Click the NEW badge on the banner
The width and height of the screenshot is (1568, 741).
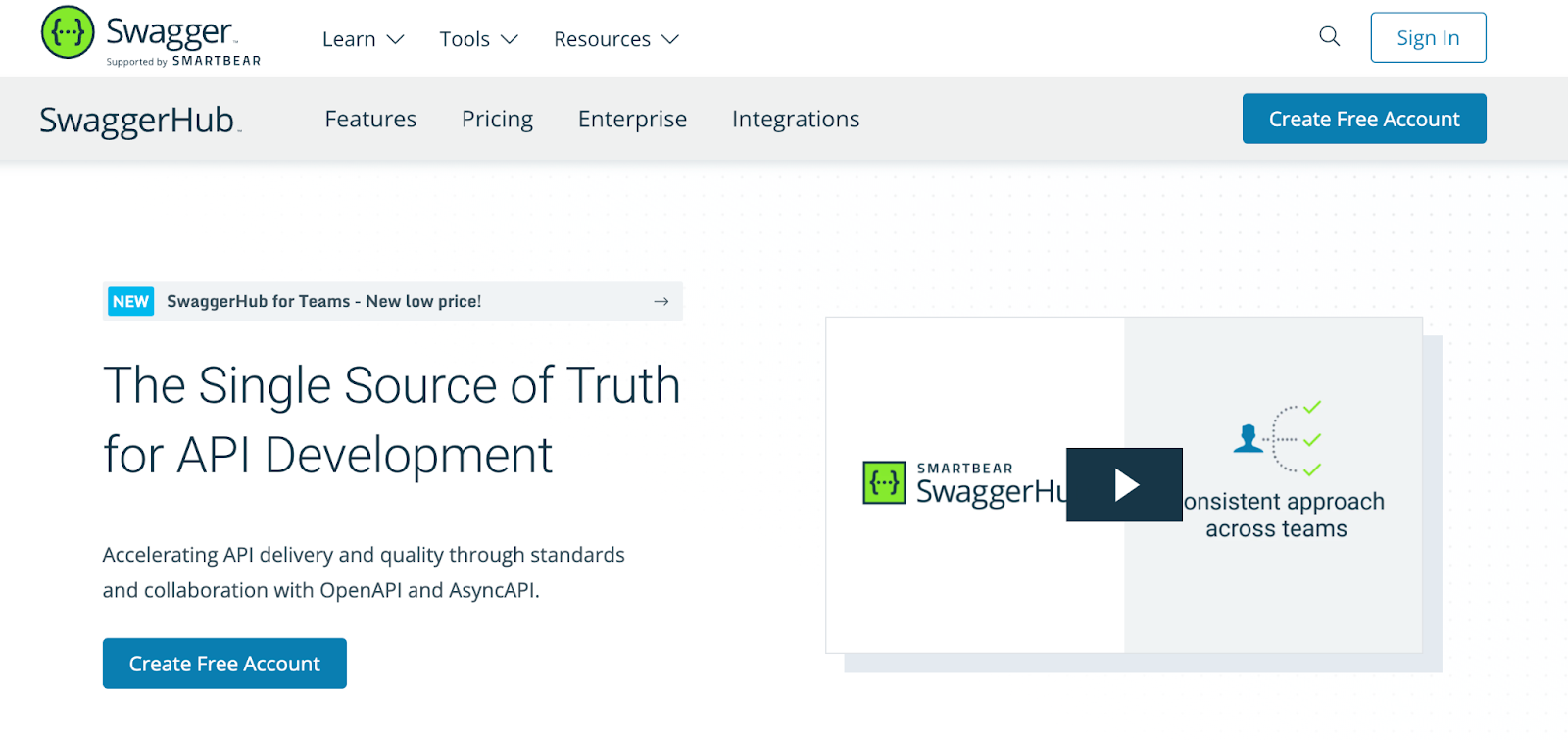click(130, 301)
